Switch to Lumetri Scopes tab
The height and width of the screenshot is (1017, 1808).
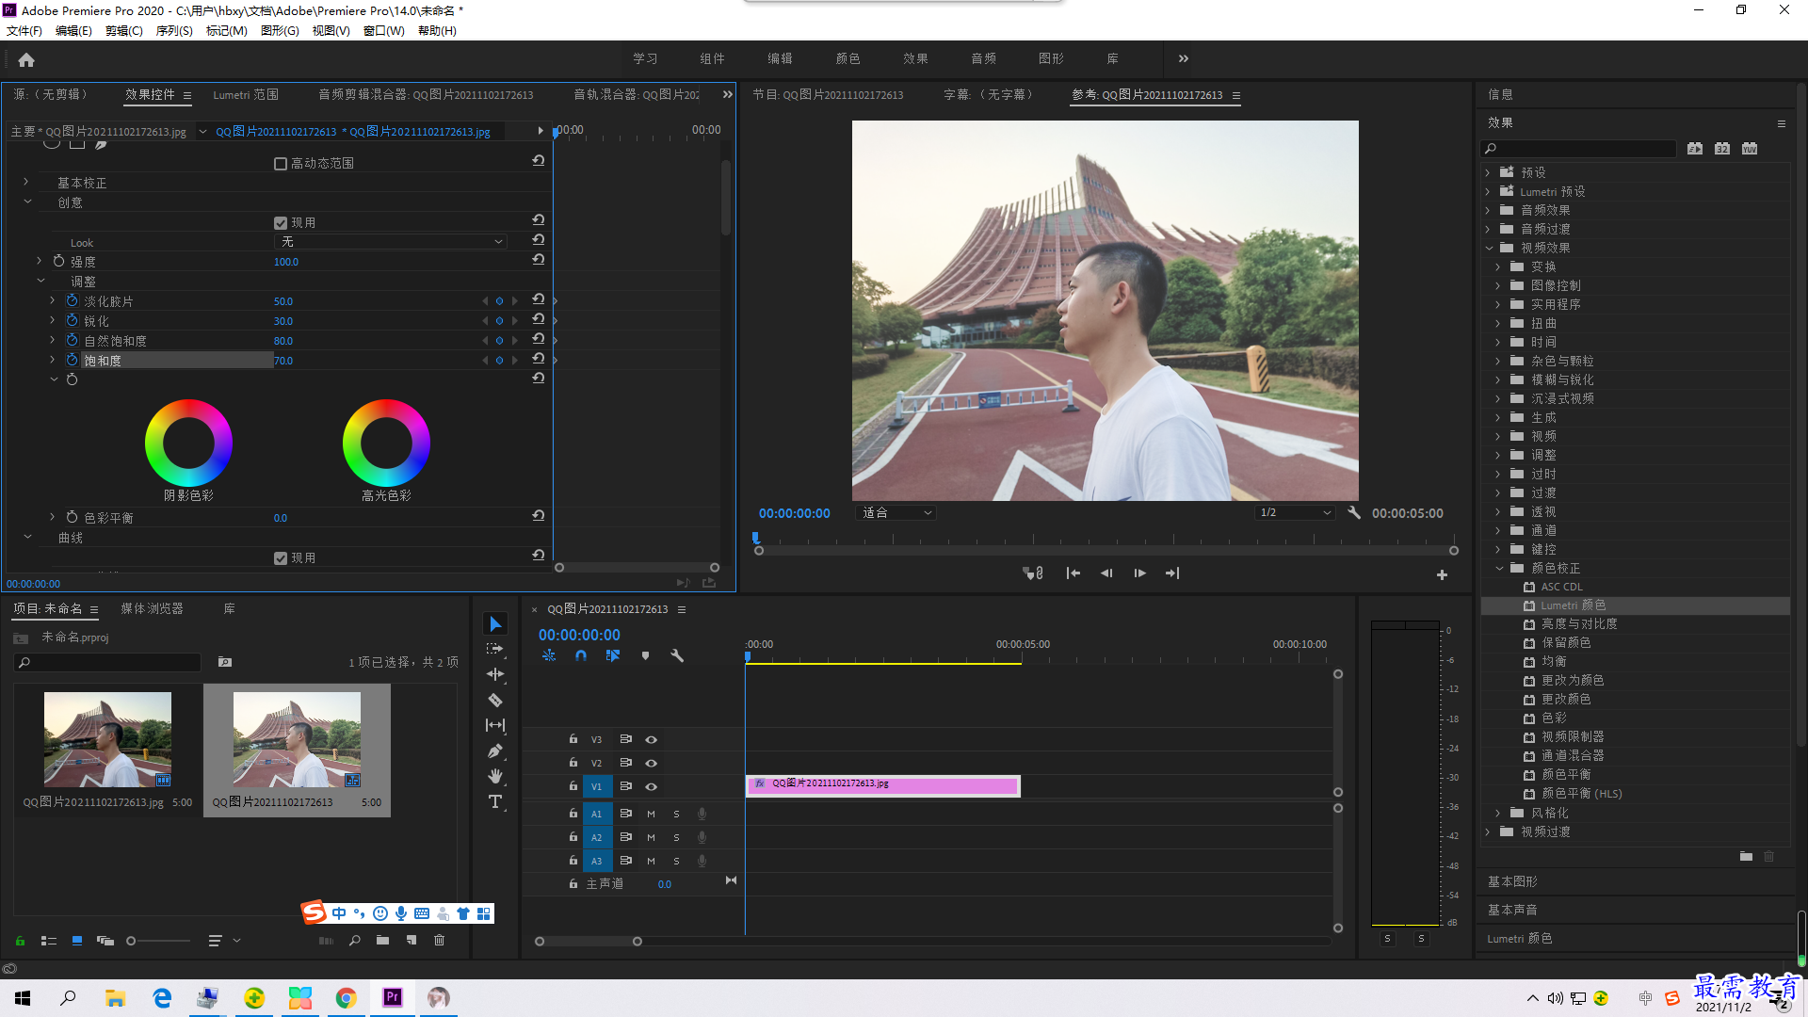pyautogui.click(x=246, y=95)
